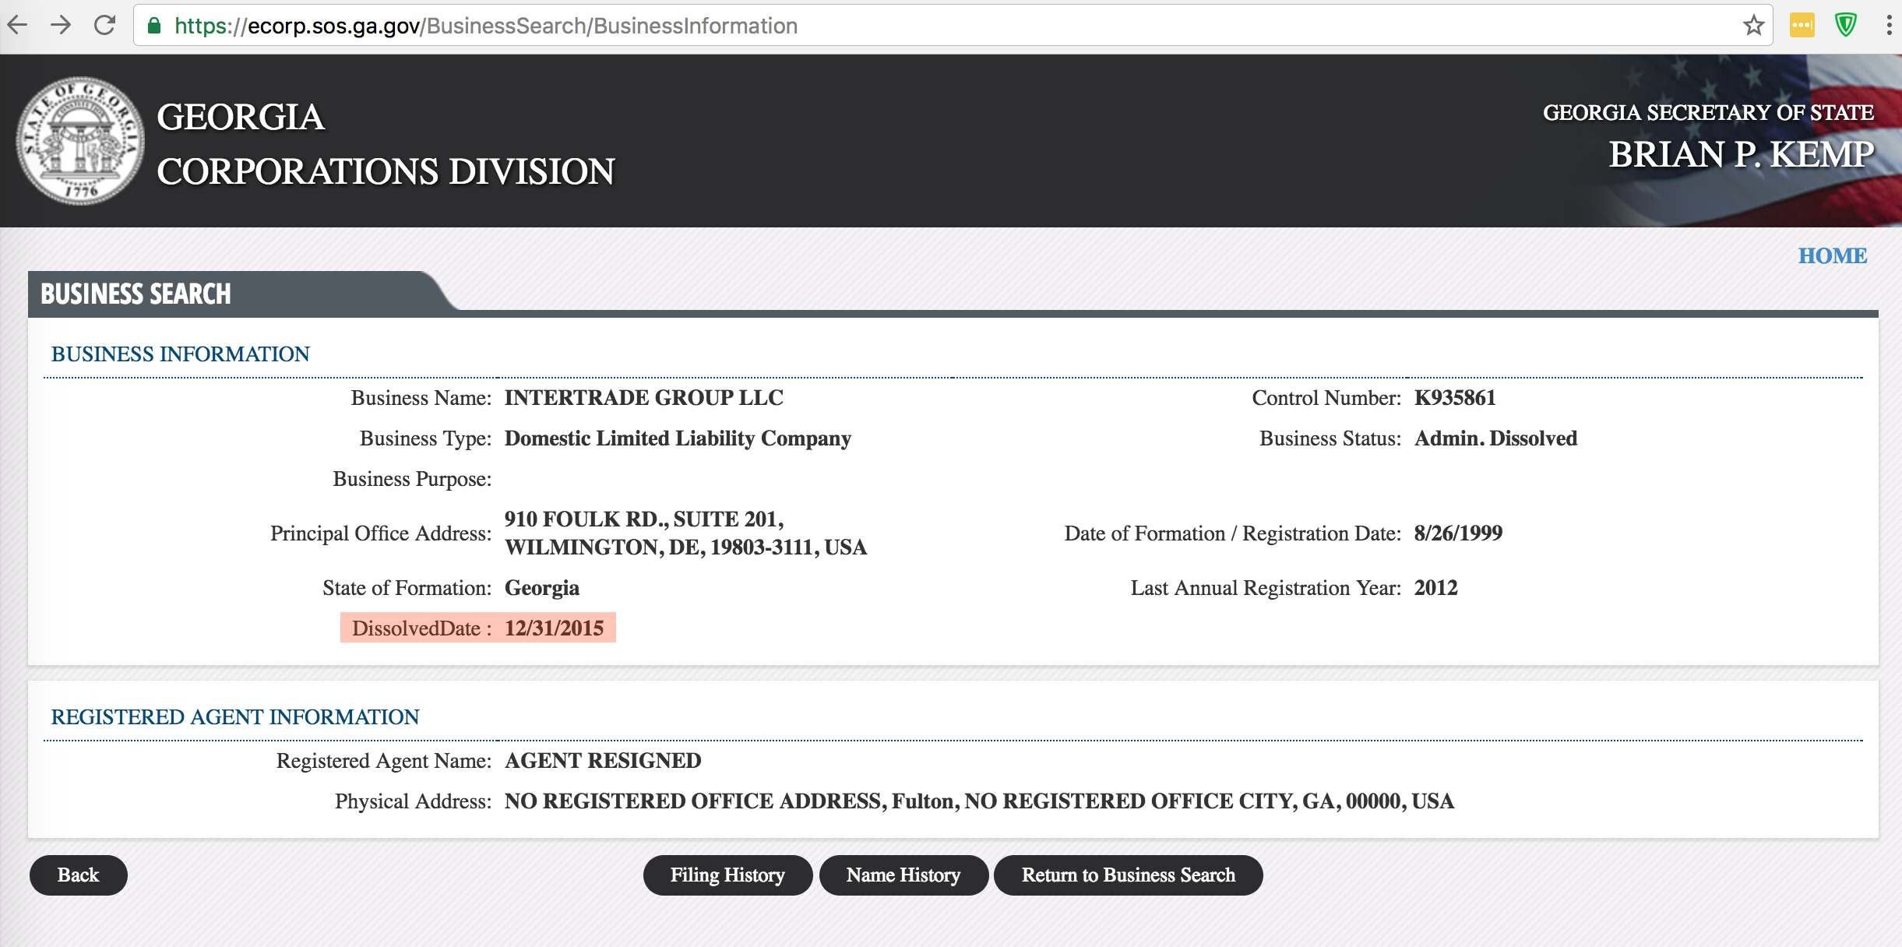The height and width of the screenshot is (947, 1902).
Task: Open Chrome three-dot menu
Action: point(1888,26)
